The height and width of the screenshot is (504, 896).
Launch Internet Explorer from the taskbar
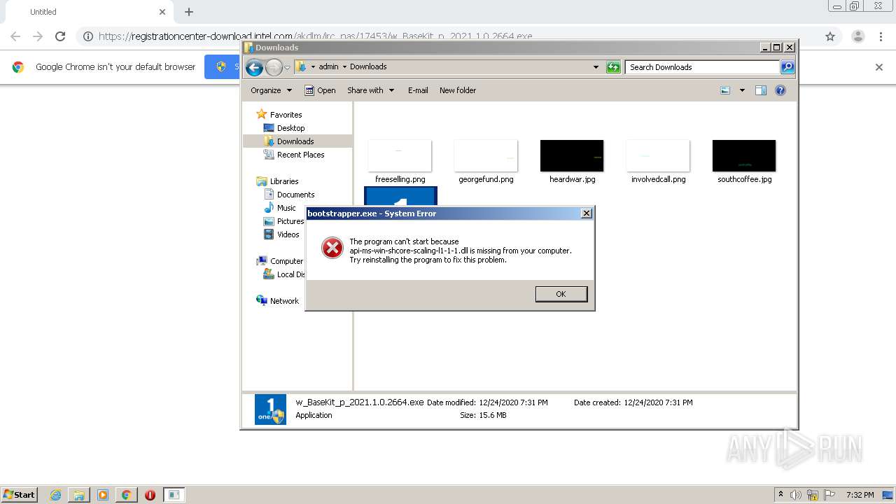(55, 495)
